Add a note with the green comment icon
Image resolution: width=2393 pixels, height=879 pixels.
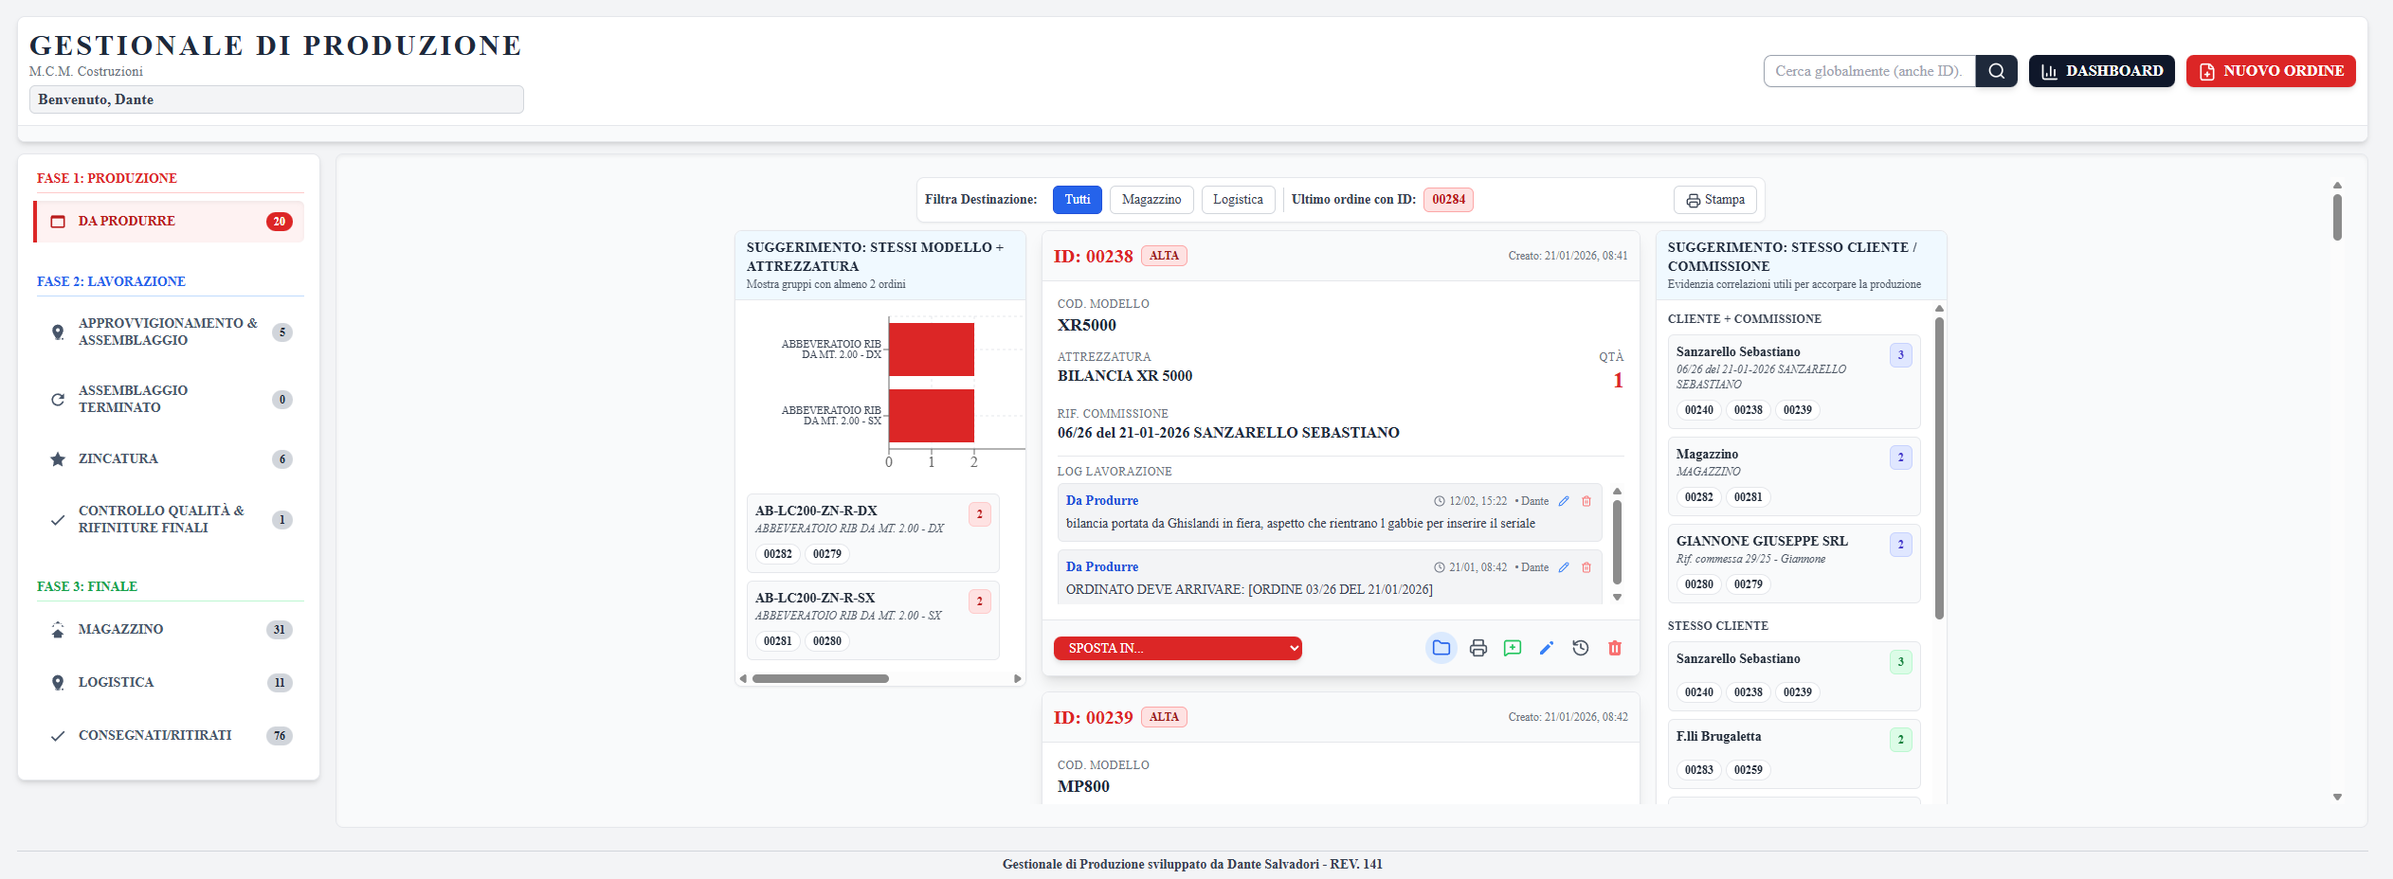click(1513, 648)
